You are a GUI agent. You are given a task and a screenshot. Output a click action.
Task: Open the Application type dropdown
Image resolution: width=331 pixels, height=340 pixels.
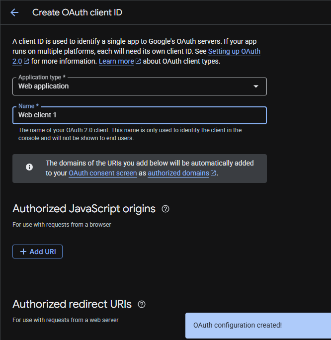(140, 86)
